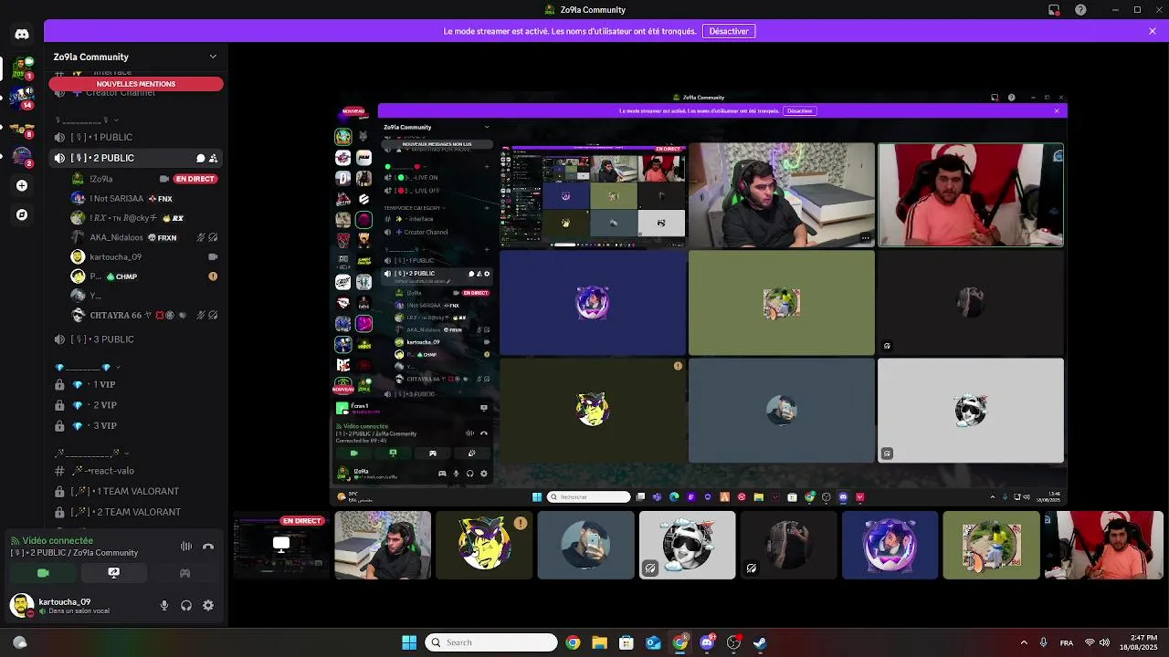
Task: Jump to Nouvelles Mentions
Action: [x=136, y=84]
